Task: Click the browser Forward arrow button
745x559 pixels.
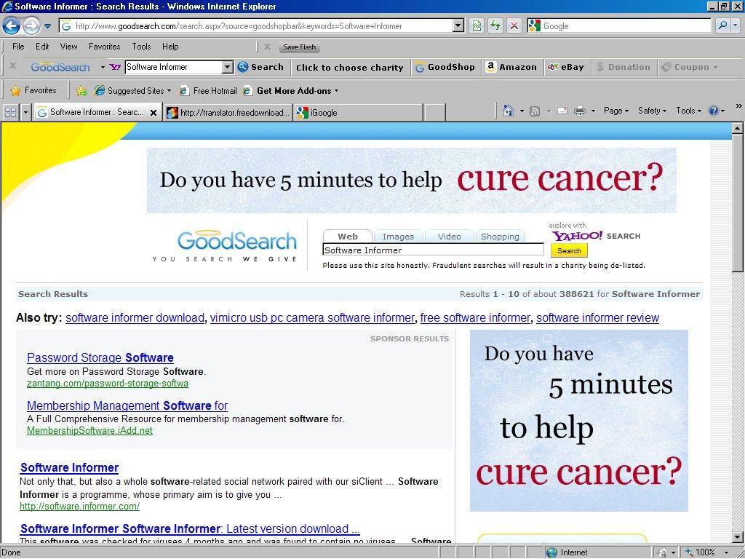Action: pyautogui.click(x=31, y=25)
